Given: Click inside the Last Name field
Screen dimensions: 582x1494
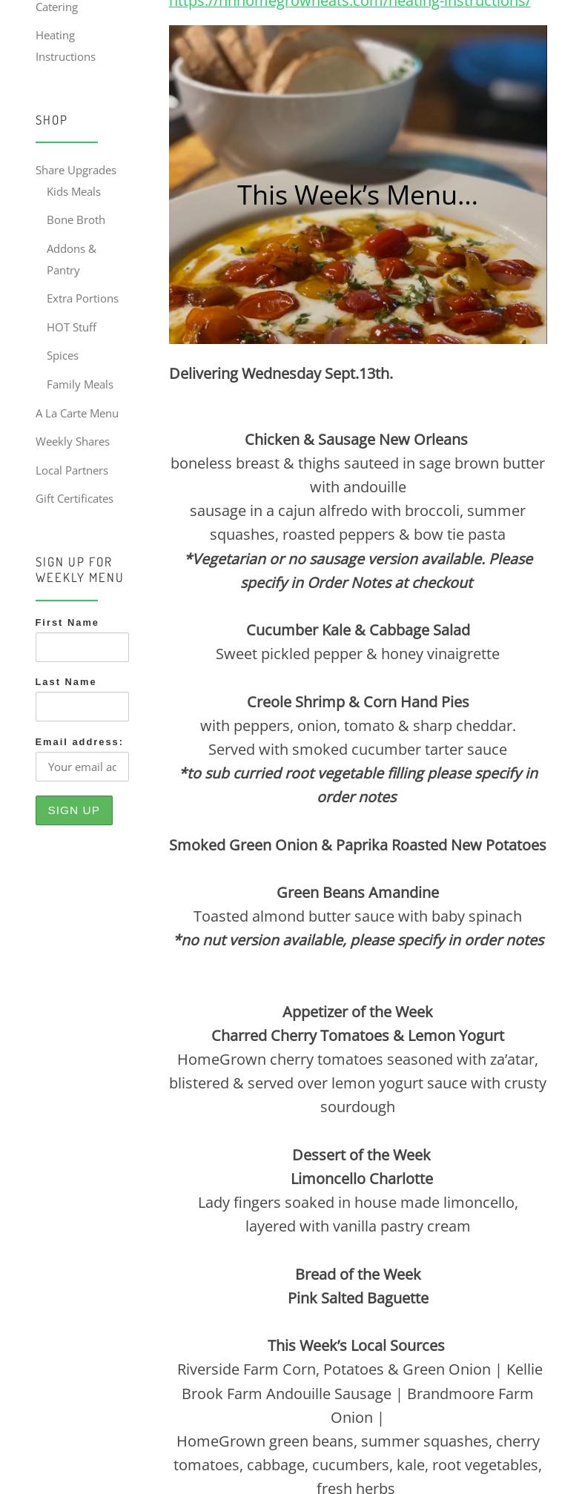Looking at the screenshot, I should (82, 706).
